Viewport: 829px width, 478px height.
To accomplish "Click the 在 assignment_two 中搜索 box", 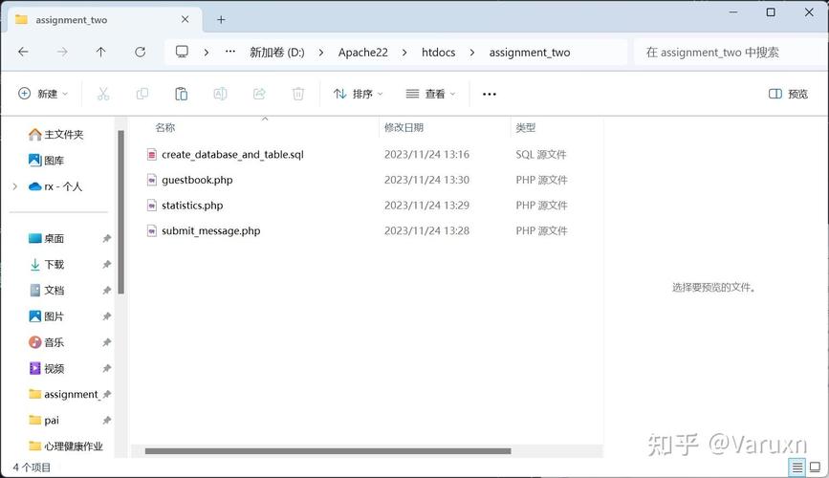I will pyautogui.click(x=730, y=53).
